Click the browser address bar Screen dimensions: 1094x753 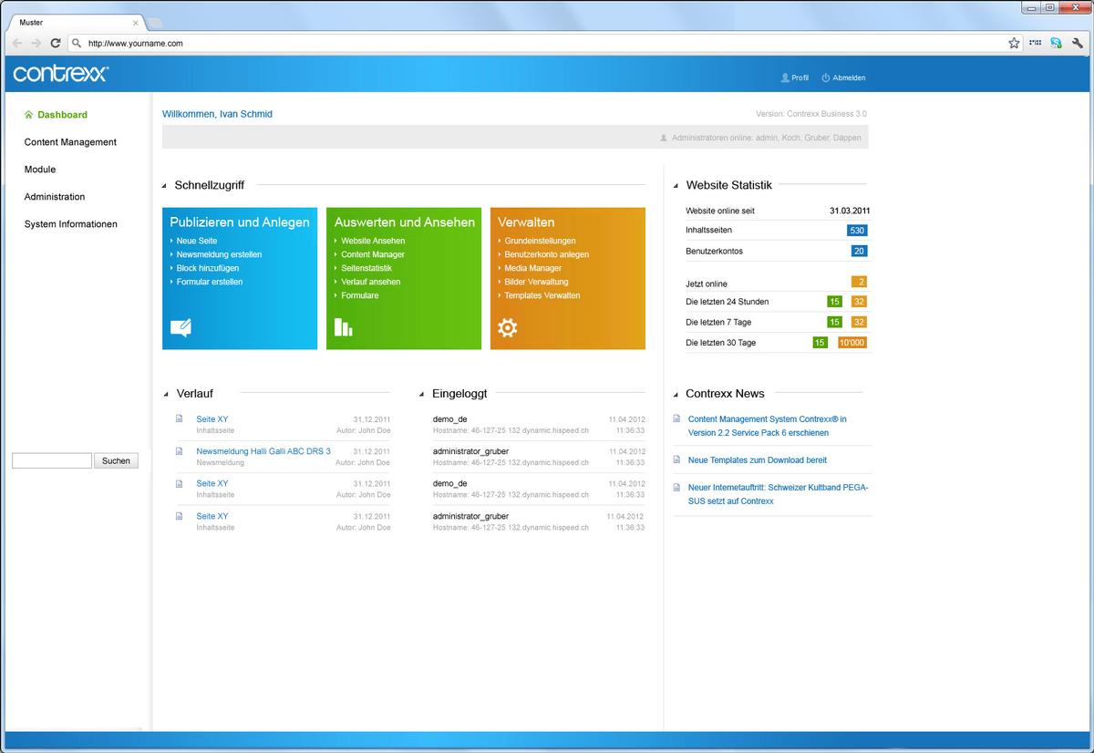coord(544,43)
